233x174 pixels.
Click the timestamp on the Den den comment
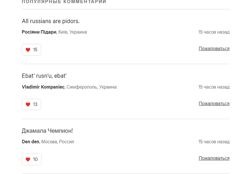214,142
